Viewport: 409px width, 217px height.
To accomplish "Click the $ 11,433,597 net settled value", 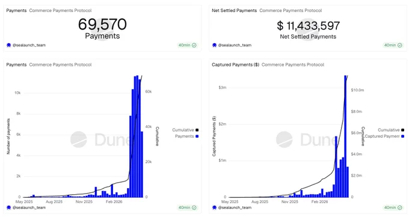I will 309,26.
